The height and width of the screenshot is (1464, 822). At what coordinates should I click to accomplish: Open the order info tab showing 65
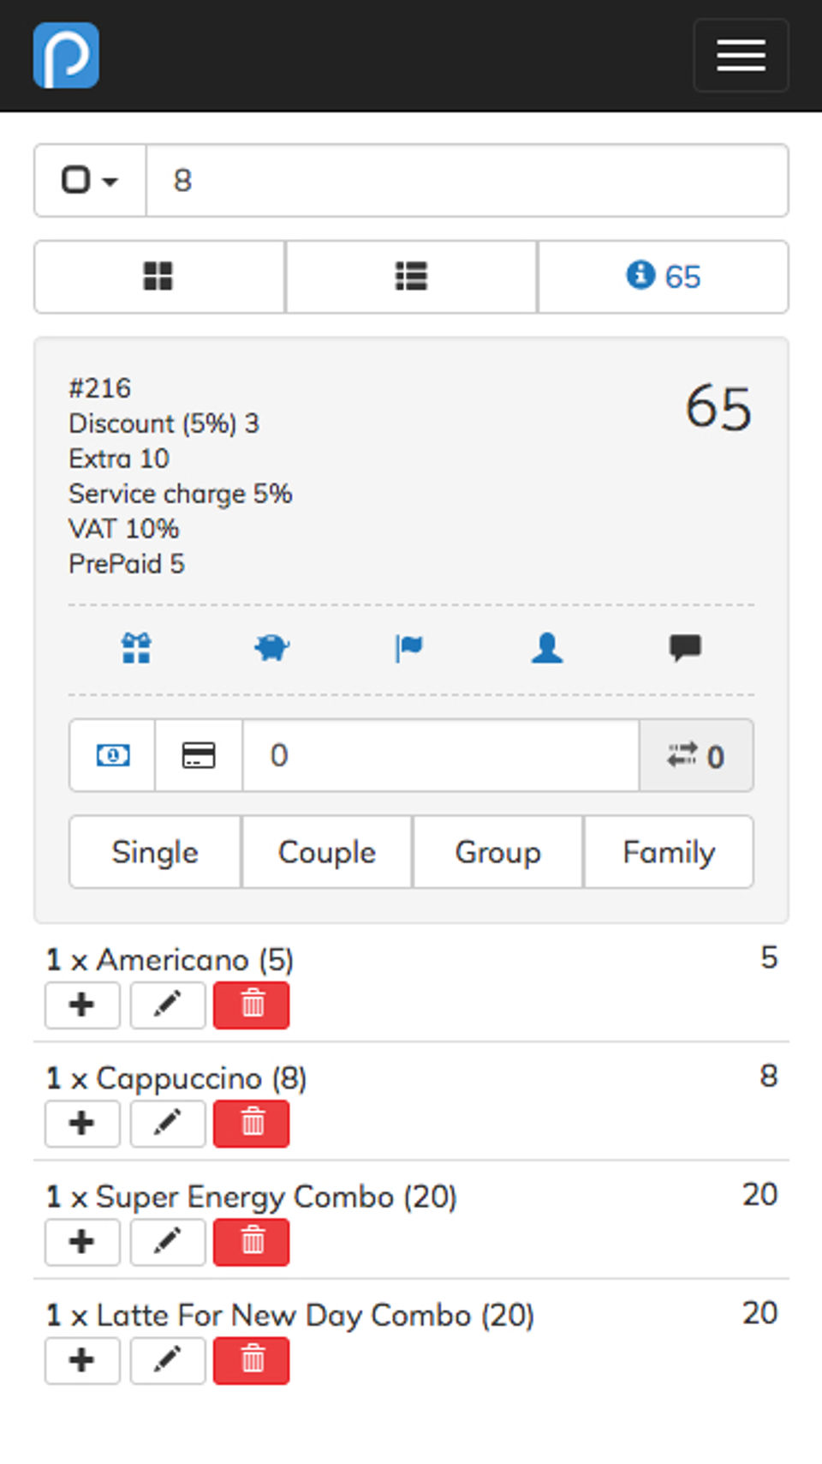click(664, 277)
